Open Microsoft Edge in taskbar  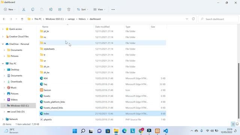pos(124,131)
